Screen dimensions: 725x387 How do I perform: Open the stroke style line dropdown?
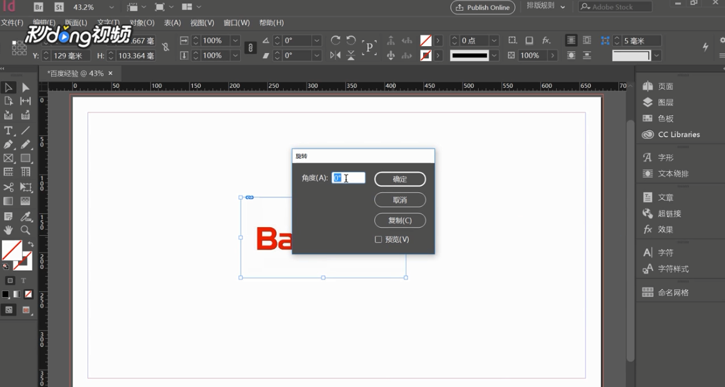coord(494,56)
